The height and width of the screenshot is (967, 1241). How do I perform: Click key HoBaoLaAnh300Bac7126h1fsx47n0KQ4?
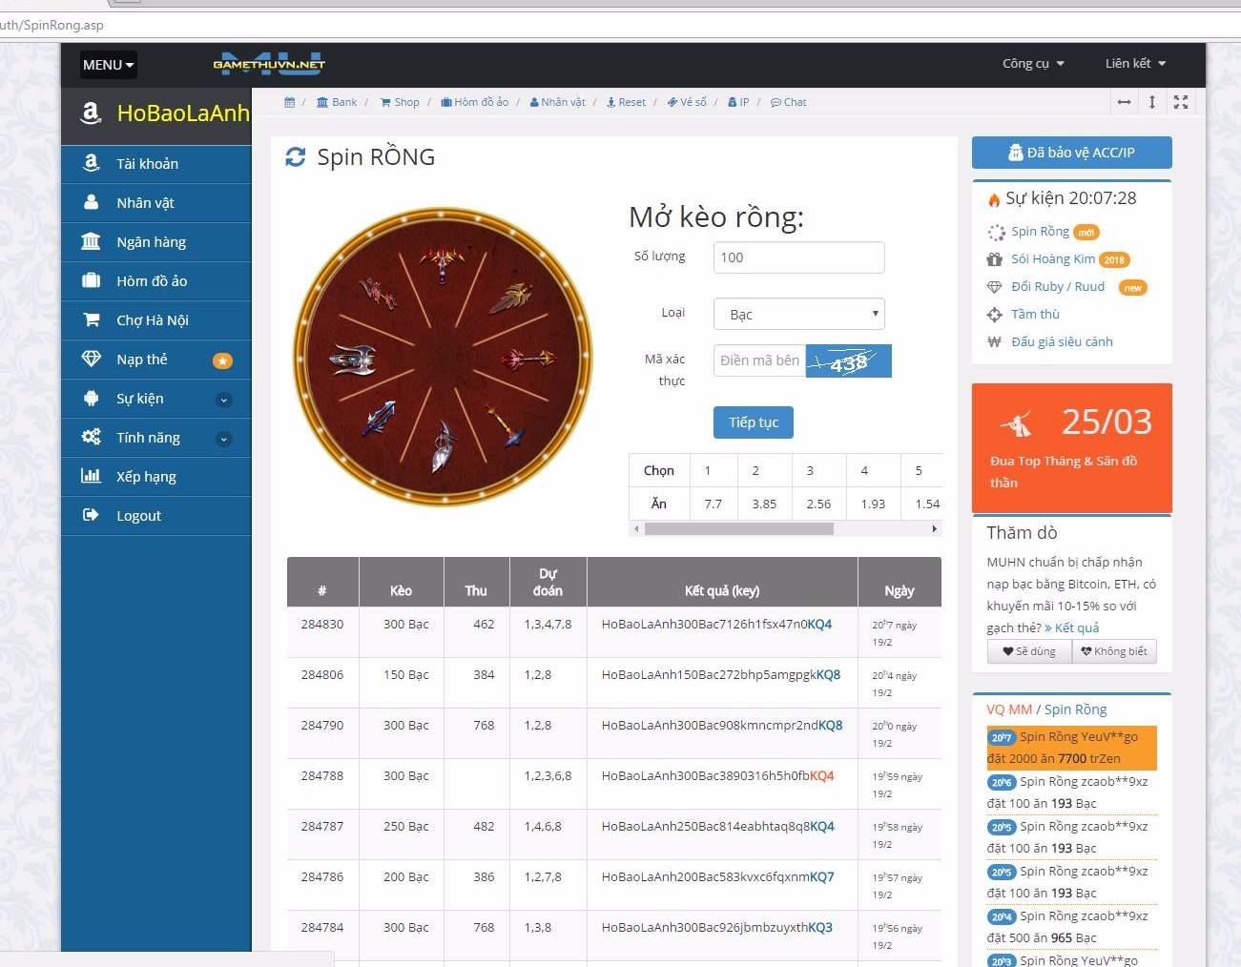[716, 625]
